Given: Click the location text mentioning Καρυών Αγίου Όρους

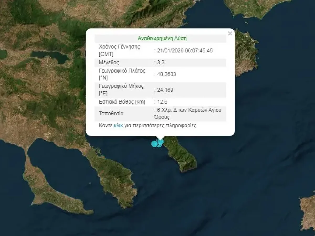Looking at the screenshot, I should pyautogui.click(x=189, y=113).
